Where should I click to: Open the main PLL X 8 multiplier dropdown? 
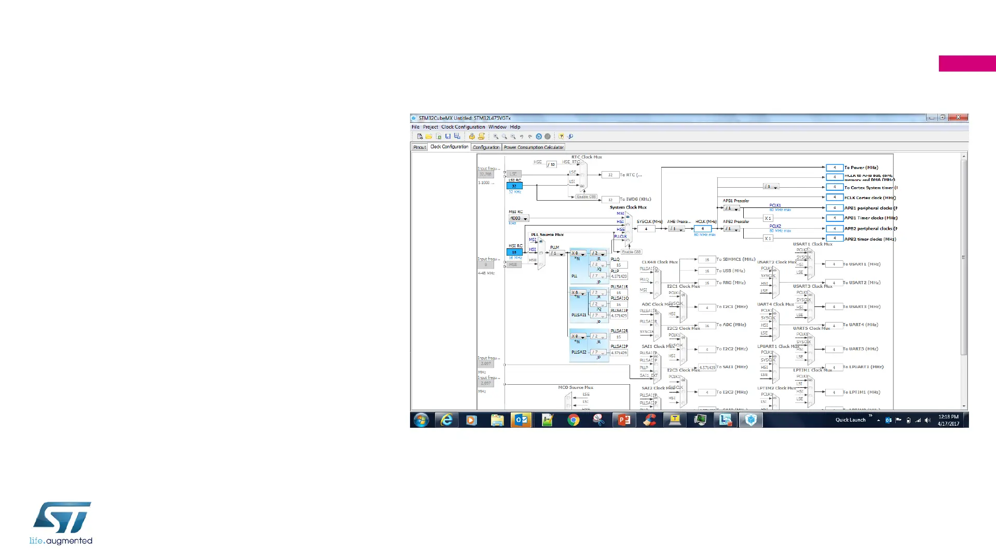(x=578, y=254)
